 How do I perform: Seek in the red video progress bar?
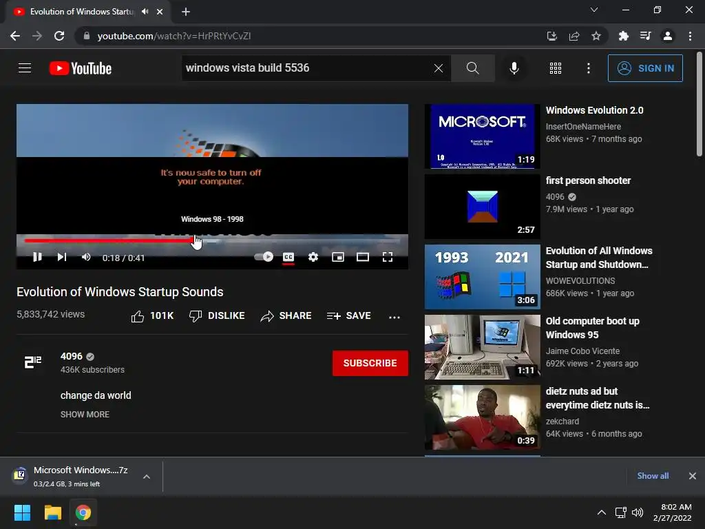212,240
